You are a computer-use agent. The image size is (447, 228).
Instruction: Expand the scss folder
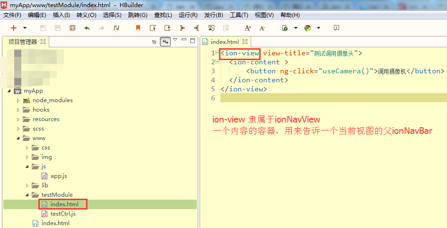coord(18,129)
